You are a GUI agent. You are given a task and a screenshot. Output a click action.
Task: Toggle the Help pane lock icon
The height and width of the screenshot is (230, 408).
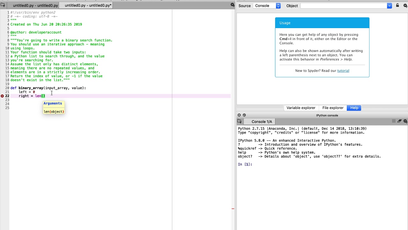tap(397, 5)
